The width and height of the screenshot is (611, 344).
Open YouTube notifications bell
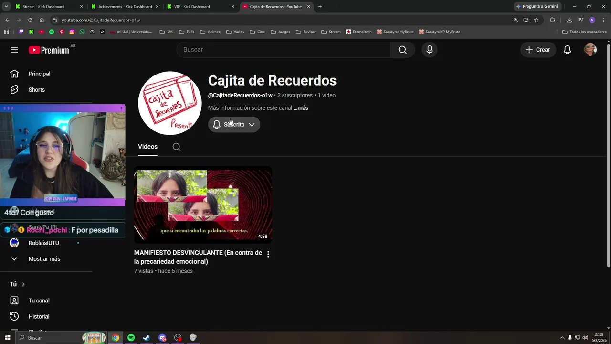(567, 50)
